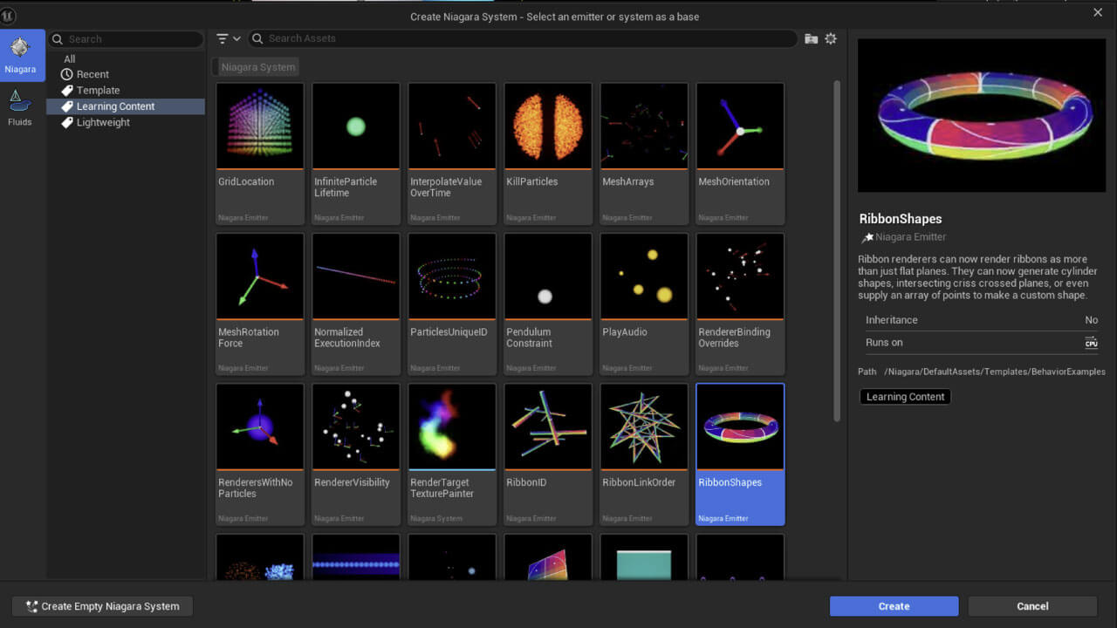
Task: Open the view settings gear icon
Action: (x=831, y=38)
